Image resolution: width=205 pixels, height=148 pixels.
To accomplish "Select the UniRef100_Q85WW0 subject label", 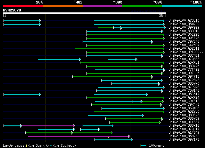I will click(184, 84).
